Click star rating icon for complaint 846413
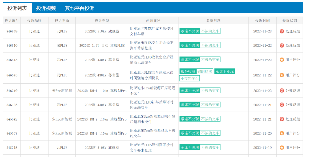 click(x=282, y=60)
